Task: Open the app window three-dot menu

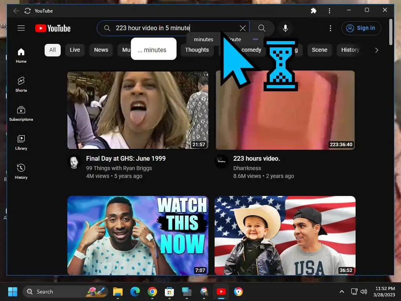Action: [329, 11]
